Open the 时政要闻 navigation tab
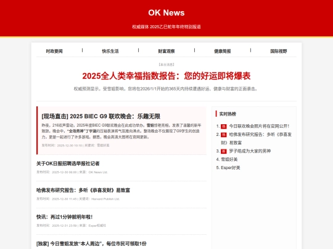 [x=54, y=51]
